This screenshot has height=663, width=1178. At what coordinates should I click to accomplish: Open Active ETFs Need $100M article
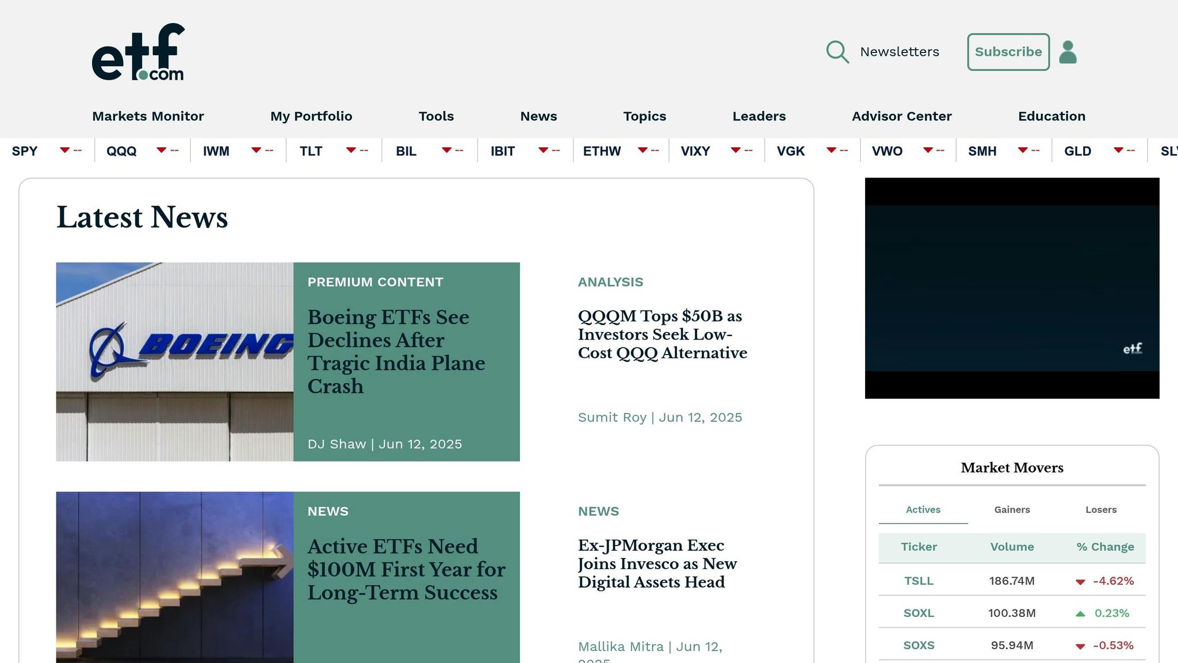(406, 569)
